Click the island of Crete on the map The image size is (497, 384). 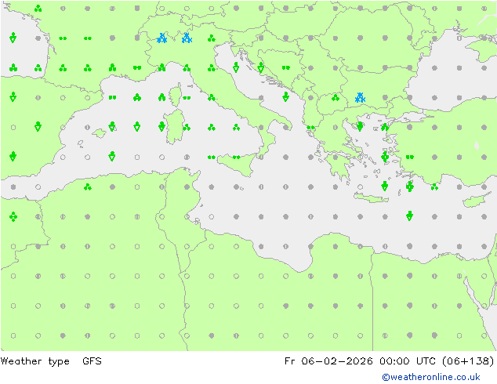pos(371,197)
